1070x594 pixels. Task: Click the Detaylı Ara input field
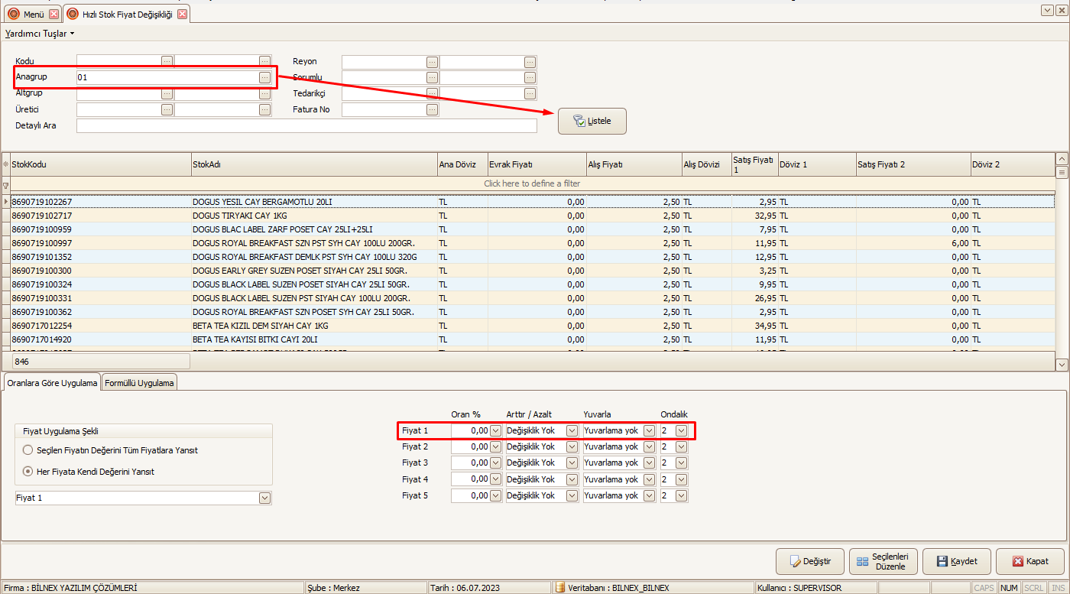(306, 125)
